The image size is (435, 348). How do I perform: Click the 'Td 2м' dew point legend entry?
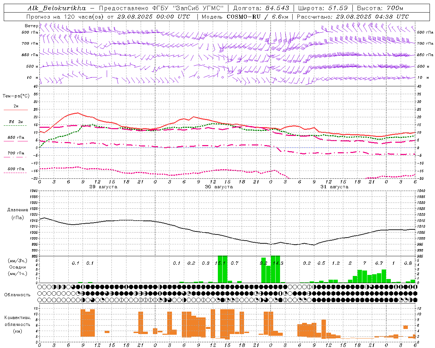16,122
